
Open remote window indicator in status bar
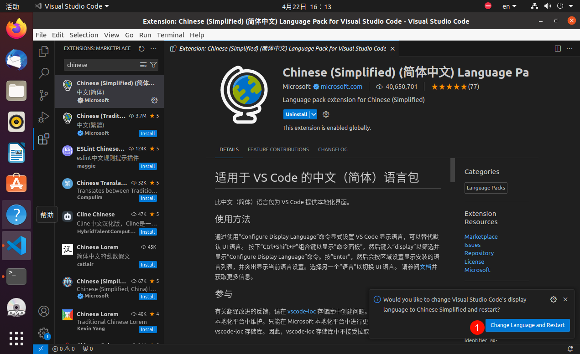click(41, 349)
